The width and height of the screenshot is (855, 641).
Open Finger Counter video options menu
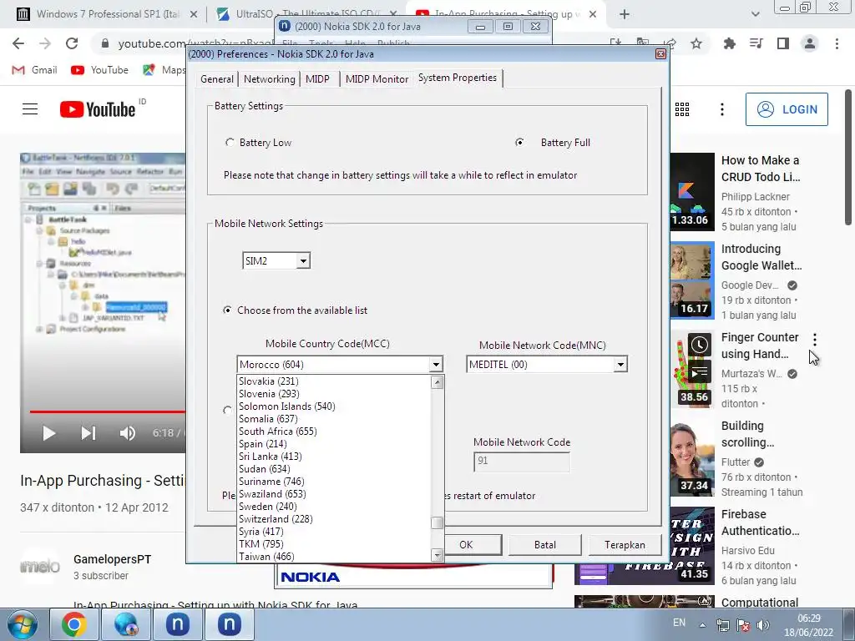coord(815,340)
